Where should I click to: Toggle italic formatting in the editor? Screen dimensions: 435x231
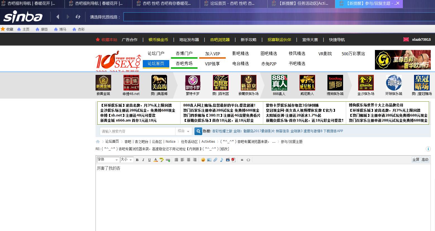(x=143, y=160)
